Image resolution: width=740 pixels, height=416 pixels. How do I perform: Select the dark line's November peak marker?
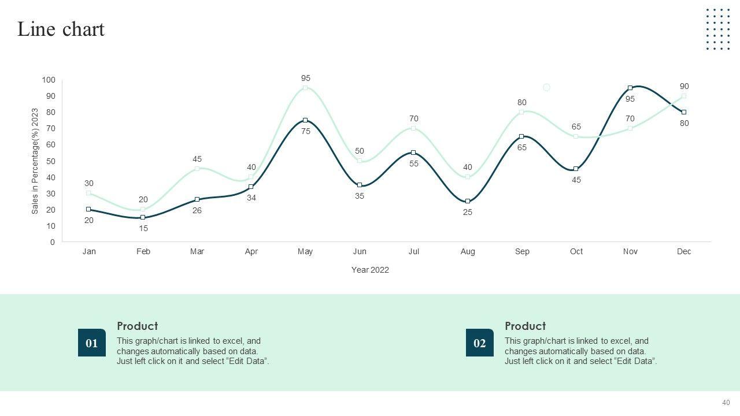[x=630, y=88]
